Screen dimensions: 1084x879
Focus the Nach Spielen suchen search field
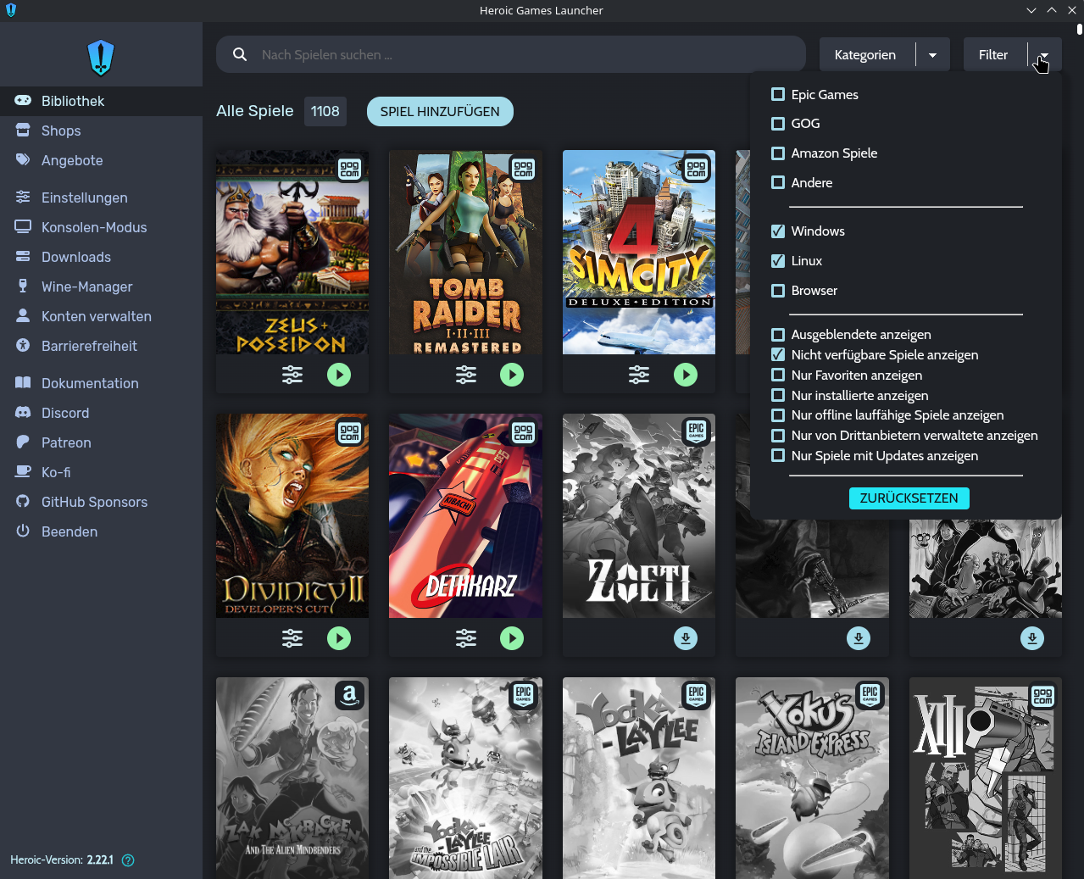511,54
